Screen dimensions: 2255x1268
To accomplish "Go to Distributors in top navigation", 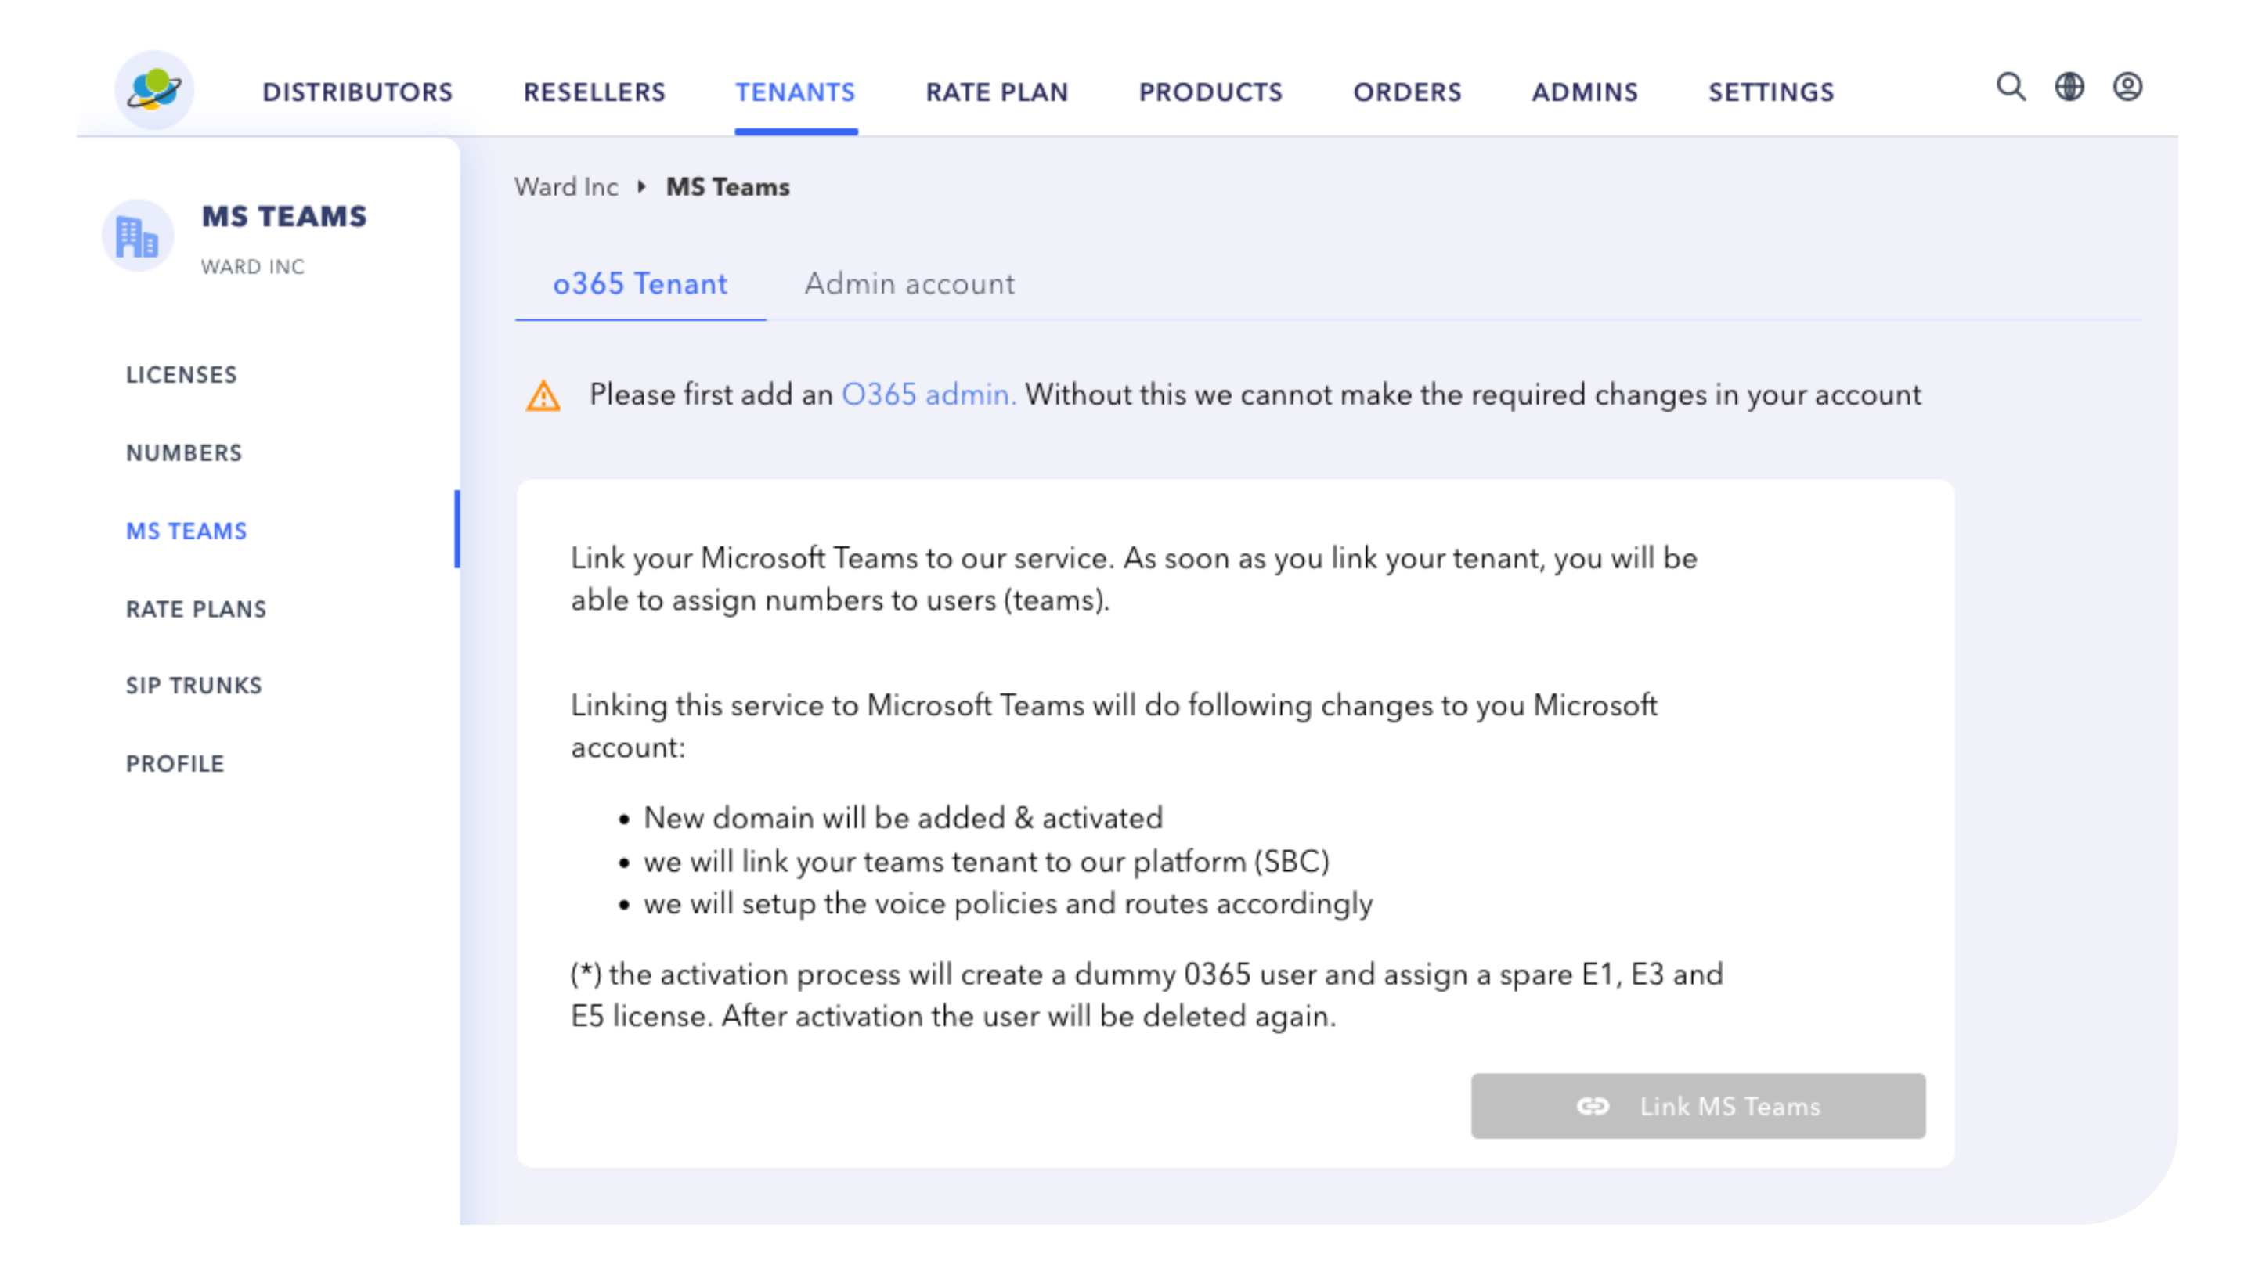I will tap(357, 92).
